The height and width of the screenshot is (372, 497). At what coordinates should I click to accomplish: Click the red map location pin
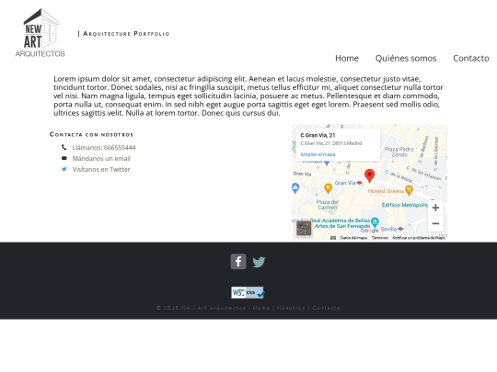point(369,175)
